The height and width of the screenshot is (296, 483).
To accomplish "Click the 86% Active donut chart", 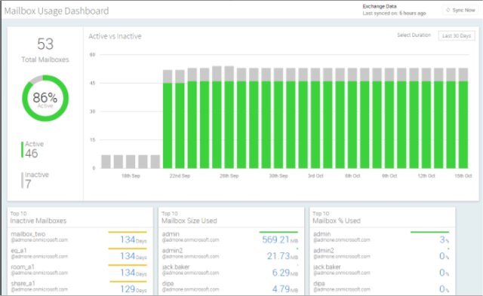I will click(45, 99).
